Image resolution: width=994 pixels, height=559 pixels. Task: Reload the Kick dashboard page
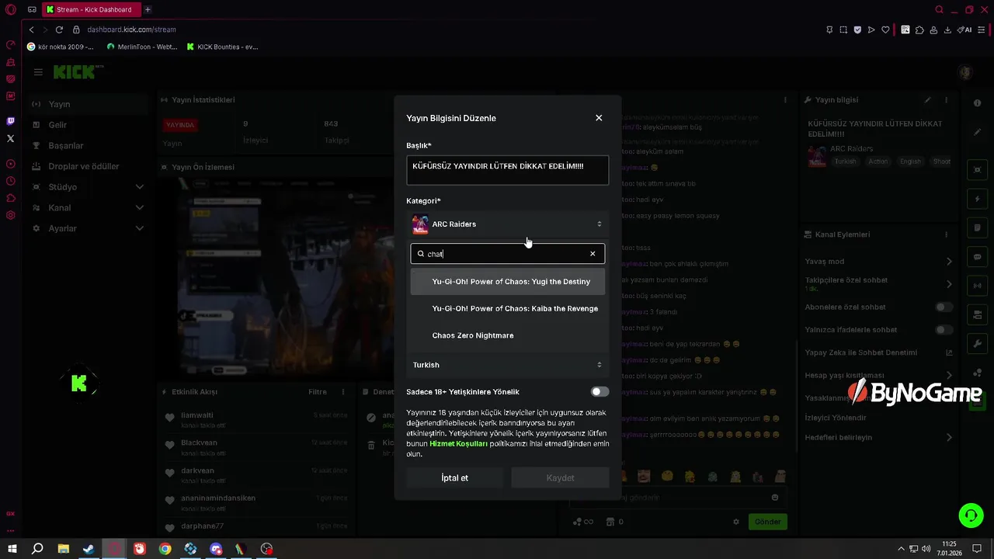(x=59, y=30)
